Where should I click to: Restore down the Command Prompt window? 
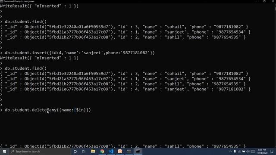(264, 1)
